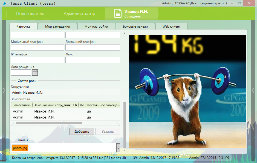Click status entry 1: Admin 27.10.2015
Screen dimensions: 257x163
click(207, 158)
